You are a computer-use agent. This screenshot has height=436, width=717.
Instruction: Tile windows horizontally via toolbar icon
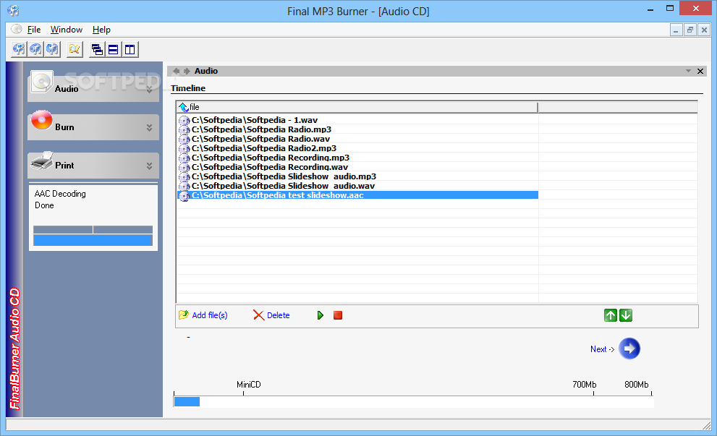pos(114,49)
